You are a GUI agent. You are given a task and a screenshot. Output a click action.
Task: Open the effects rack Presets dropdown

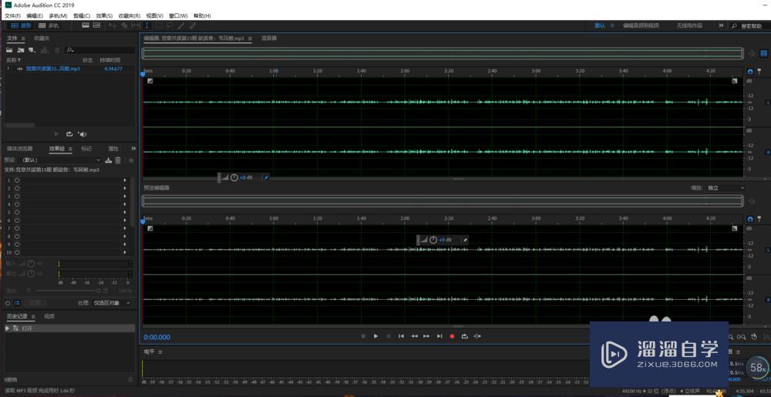click(59, 160)
